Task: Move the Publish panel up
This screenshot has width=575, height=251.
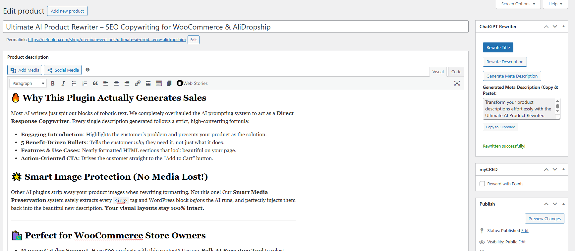Action: pyautogui.click(x=546, y=204)
